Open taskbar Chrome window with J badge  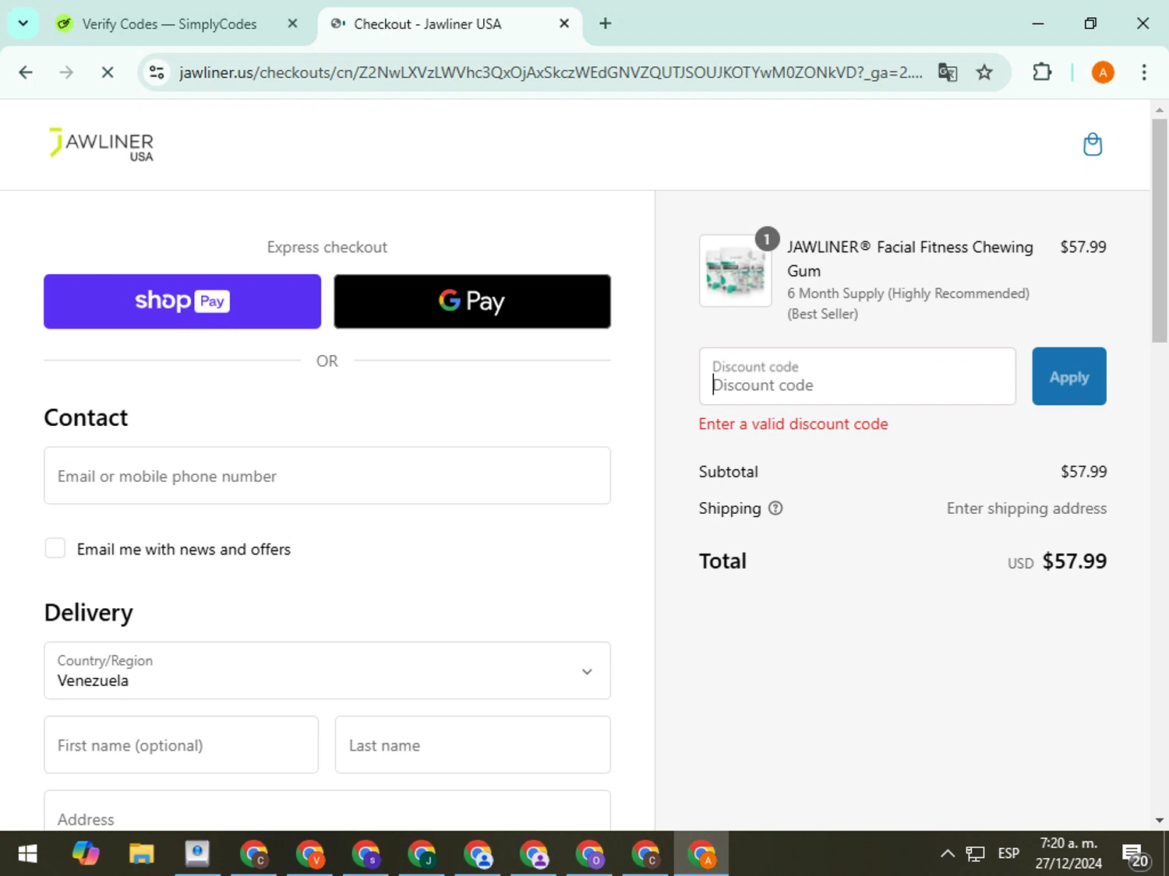tap(422, 854)
